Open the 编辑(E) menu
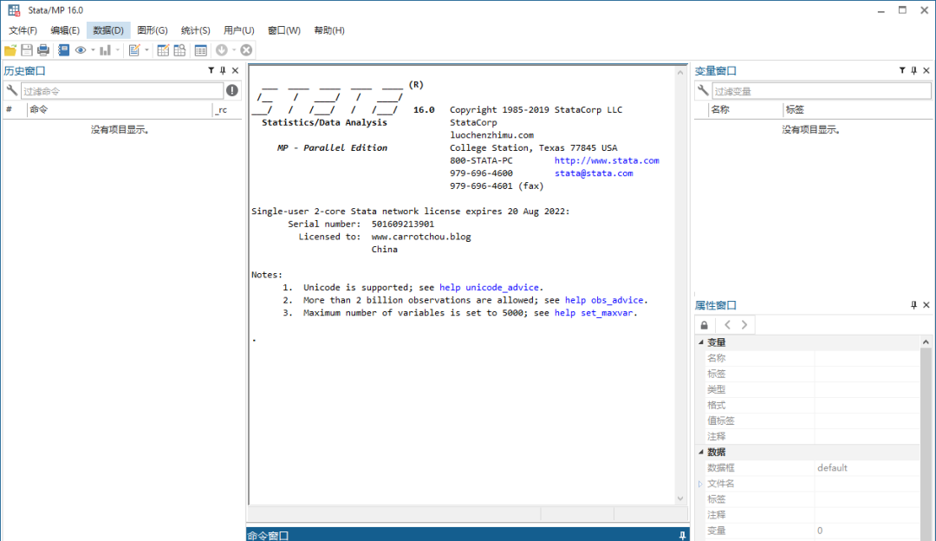The width and height of the screenshot is (936, 541). click(65, 30)
